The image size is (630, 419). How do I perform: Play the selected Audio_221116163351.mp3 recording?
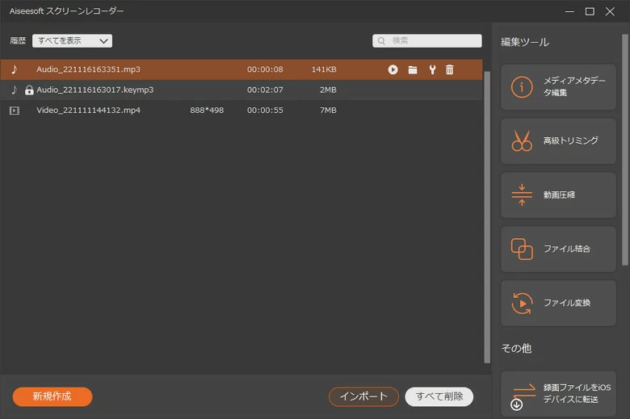[393, 69]
